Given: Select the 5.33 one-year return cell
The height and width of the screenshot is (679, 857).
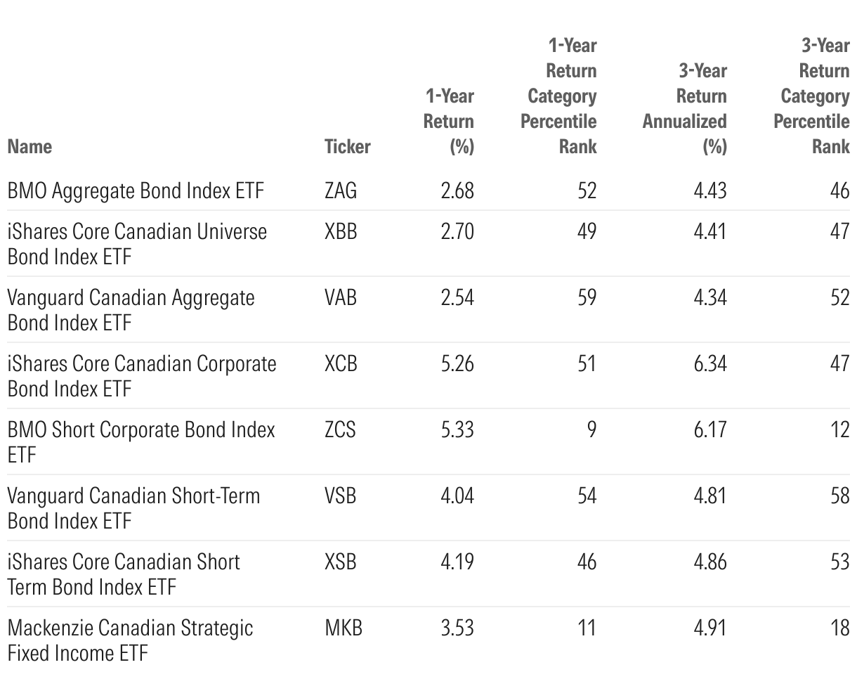Looking at the screenshot, I should (x=457, y=429).
